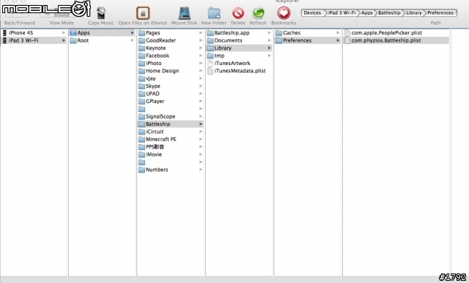Expand arrow next to Root
The width and height of the screenshot is (469, 283).
(132, 40)
